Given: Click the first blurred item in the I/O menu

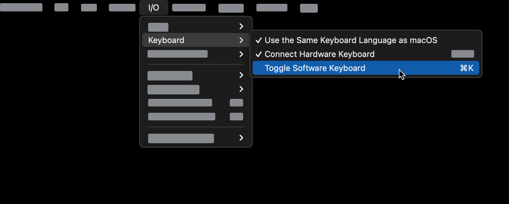Looking at the screenshot, I should tap(158, 27).
